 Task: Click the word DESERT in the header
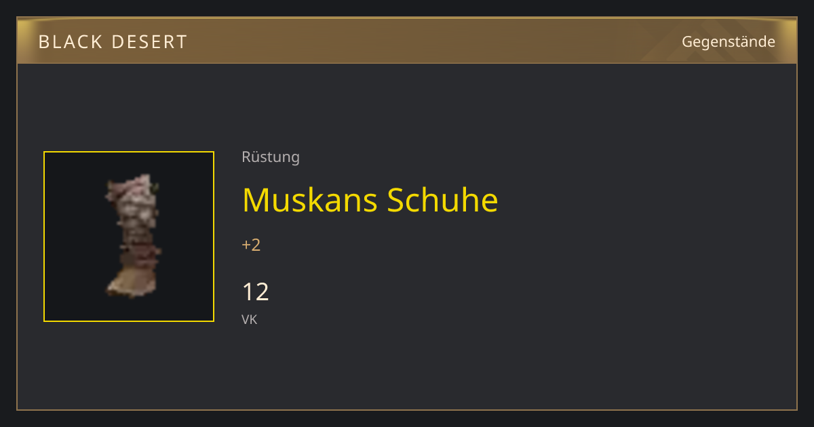(x=149, y=42)
